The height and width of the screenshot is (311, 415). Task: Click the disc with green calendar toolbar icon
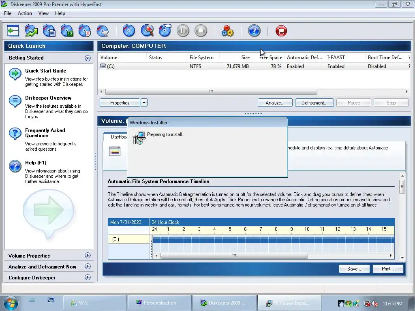67,31
